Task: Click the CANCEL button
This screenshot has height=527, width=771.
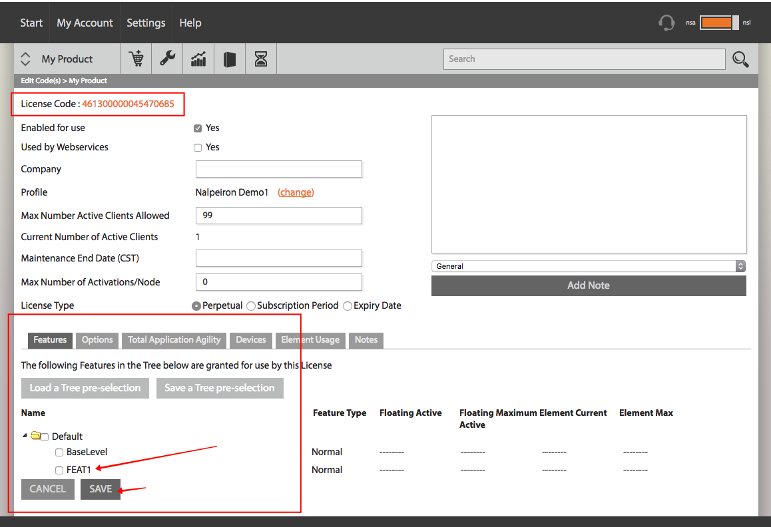Action: pos(48,489)
